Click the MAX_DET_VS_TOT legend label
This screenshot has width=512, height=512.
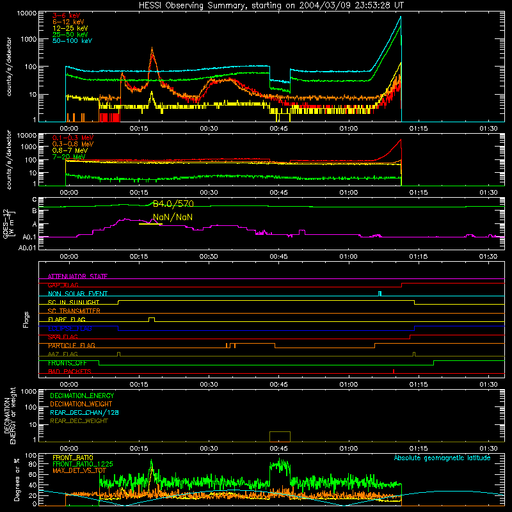point(79,470)
